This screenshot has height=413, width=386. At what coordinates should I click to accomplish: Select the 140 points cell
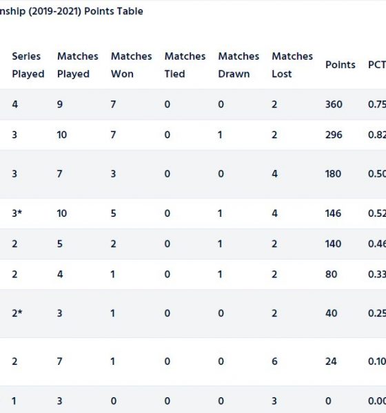coord(333,244)
